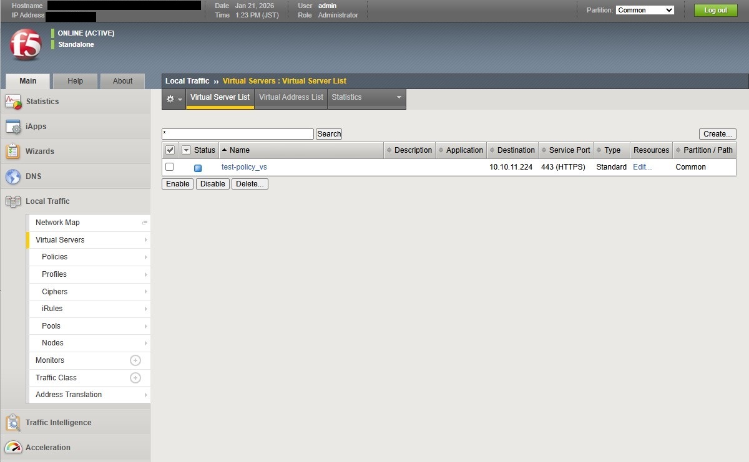This screenshot has height=462, width=749.
Task: Click the virtual server search field
Action: [x=237, y=134]
